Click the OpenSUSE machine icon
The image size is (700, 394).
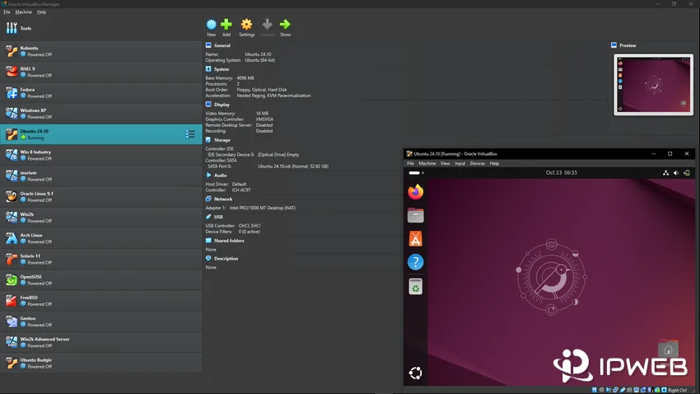coord(12,279)
